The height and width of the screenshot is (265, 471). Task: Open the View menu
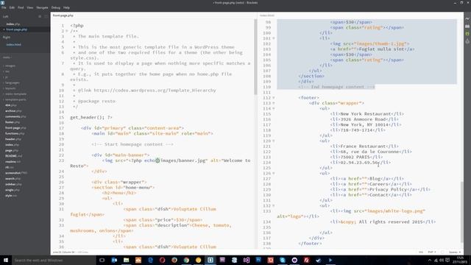click(30, 7)
